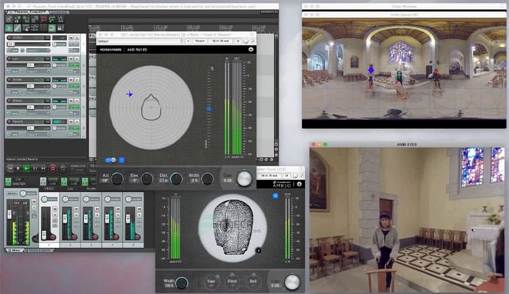Click the blue distance slider handle

(209, 108)
